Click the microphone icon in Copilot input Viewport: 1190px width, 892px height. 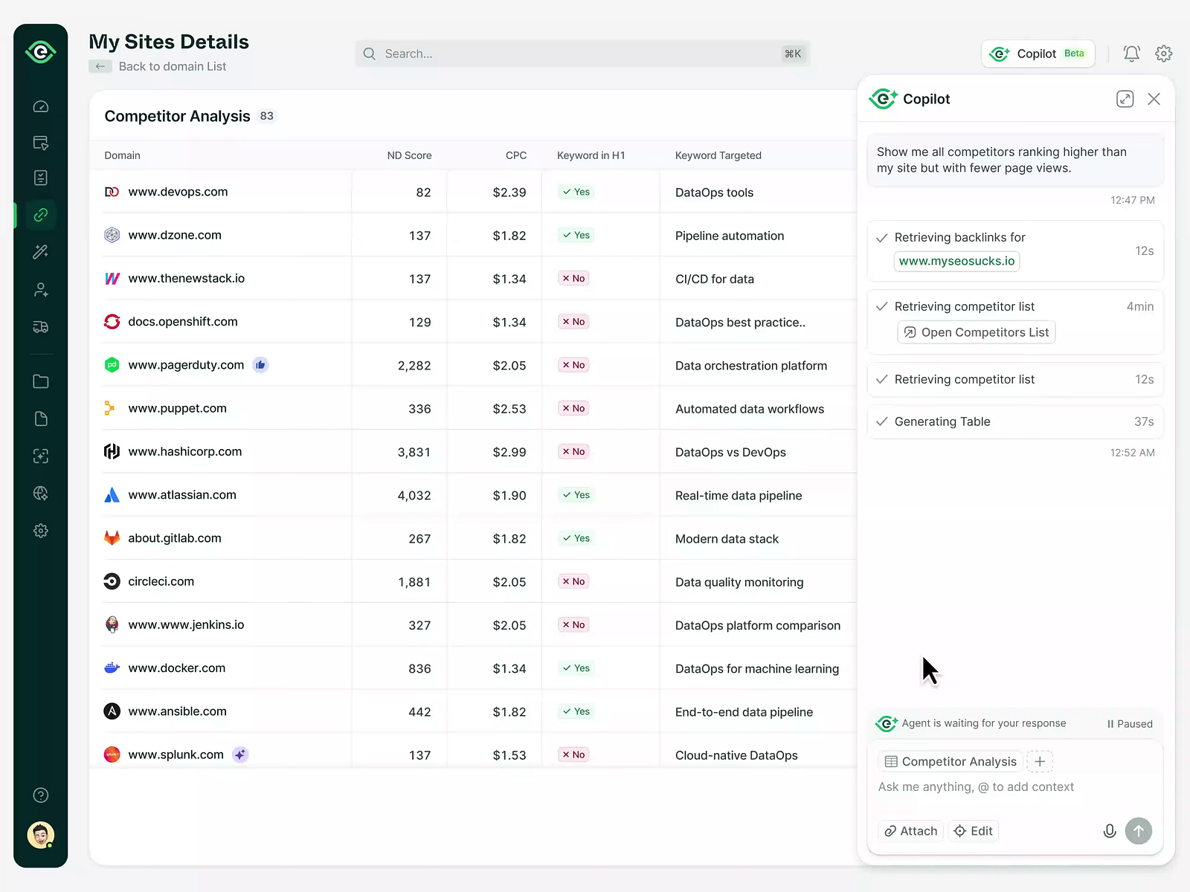(x=1110, y=831)
